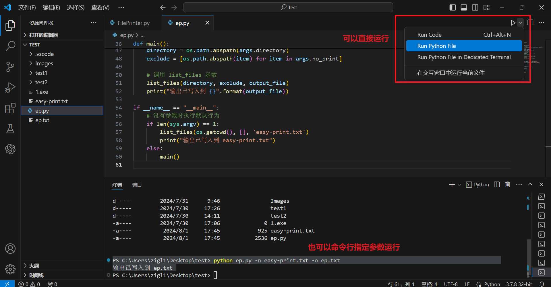The width and height of the screenshot is (551, 287).
Task: Click UTF-8 encoding in status bar
Action: pos(451,284)
